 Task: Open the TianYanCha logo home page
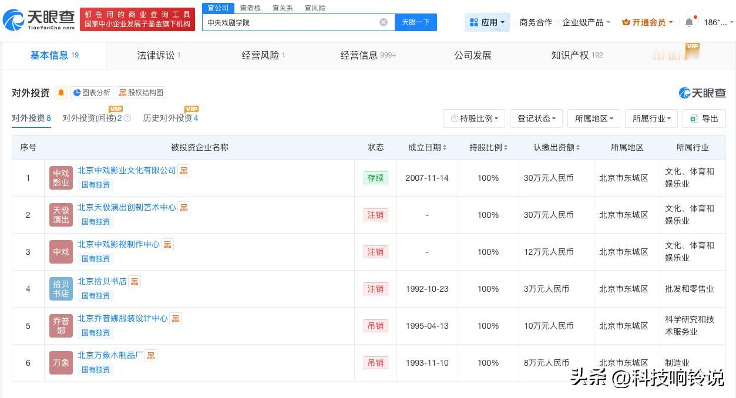(39, 20)
